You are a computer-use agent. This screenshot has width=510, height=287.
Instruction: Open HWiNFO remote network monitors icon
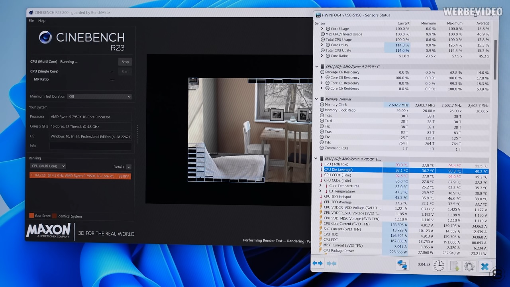pos(403,265)
